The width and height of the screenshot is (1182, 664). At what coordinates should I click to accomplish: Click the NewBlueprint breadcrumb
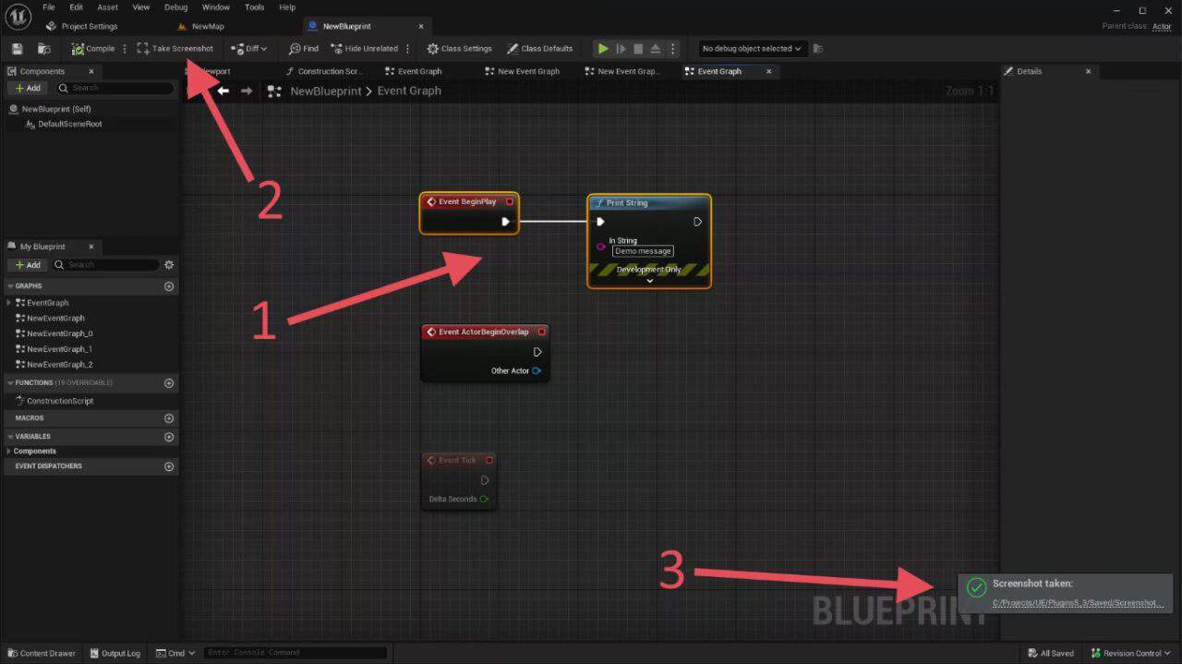[x=325, y=91]
